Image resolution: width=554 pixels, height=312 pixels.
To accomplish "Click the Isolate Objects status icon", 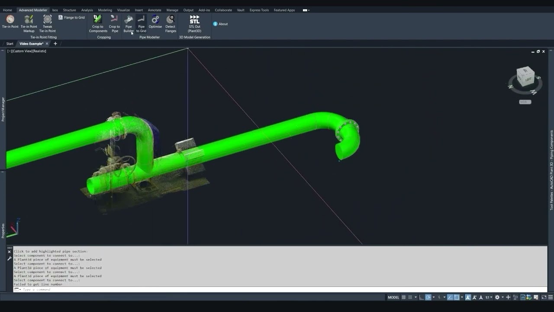I will coord(515,297).
